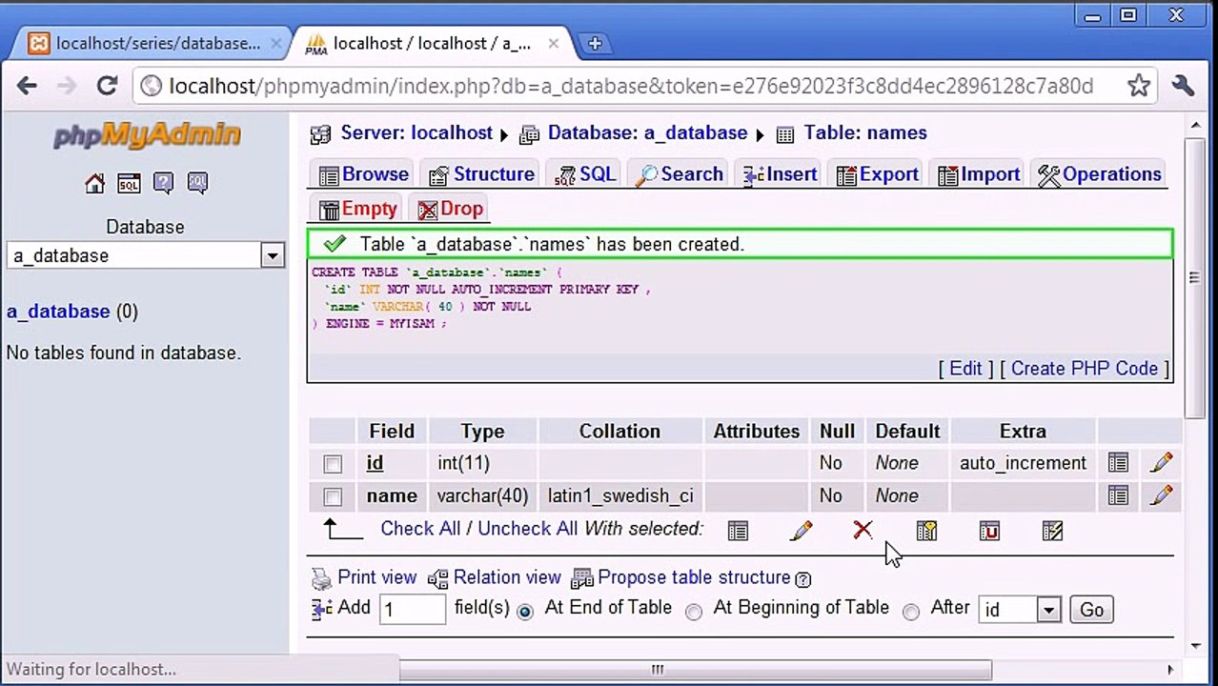Open the Relation view link
Viewport: 1218px width, 686px height.
click(x=507, y=577)
